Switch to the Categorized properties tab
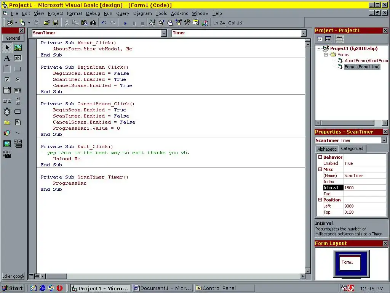 pos(352,148)
